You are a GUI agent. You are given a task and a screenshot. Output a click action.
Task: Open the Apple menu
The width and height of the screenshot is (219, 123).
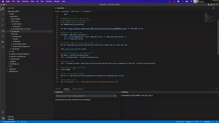[x=3, y=1]
